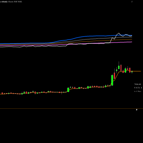
Task: Click the largest green breakout candle
Action: (112, 80)
